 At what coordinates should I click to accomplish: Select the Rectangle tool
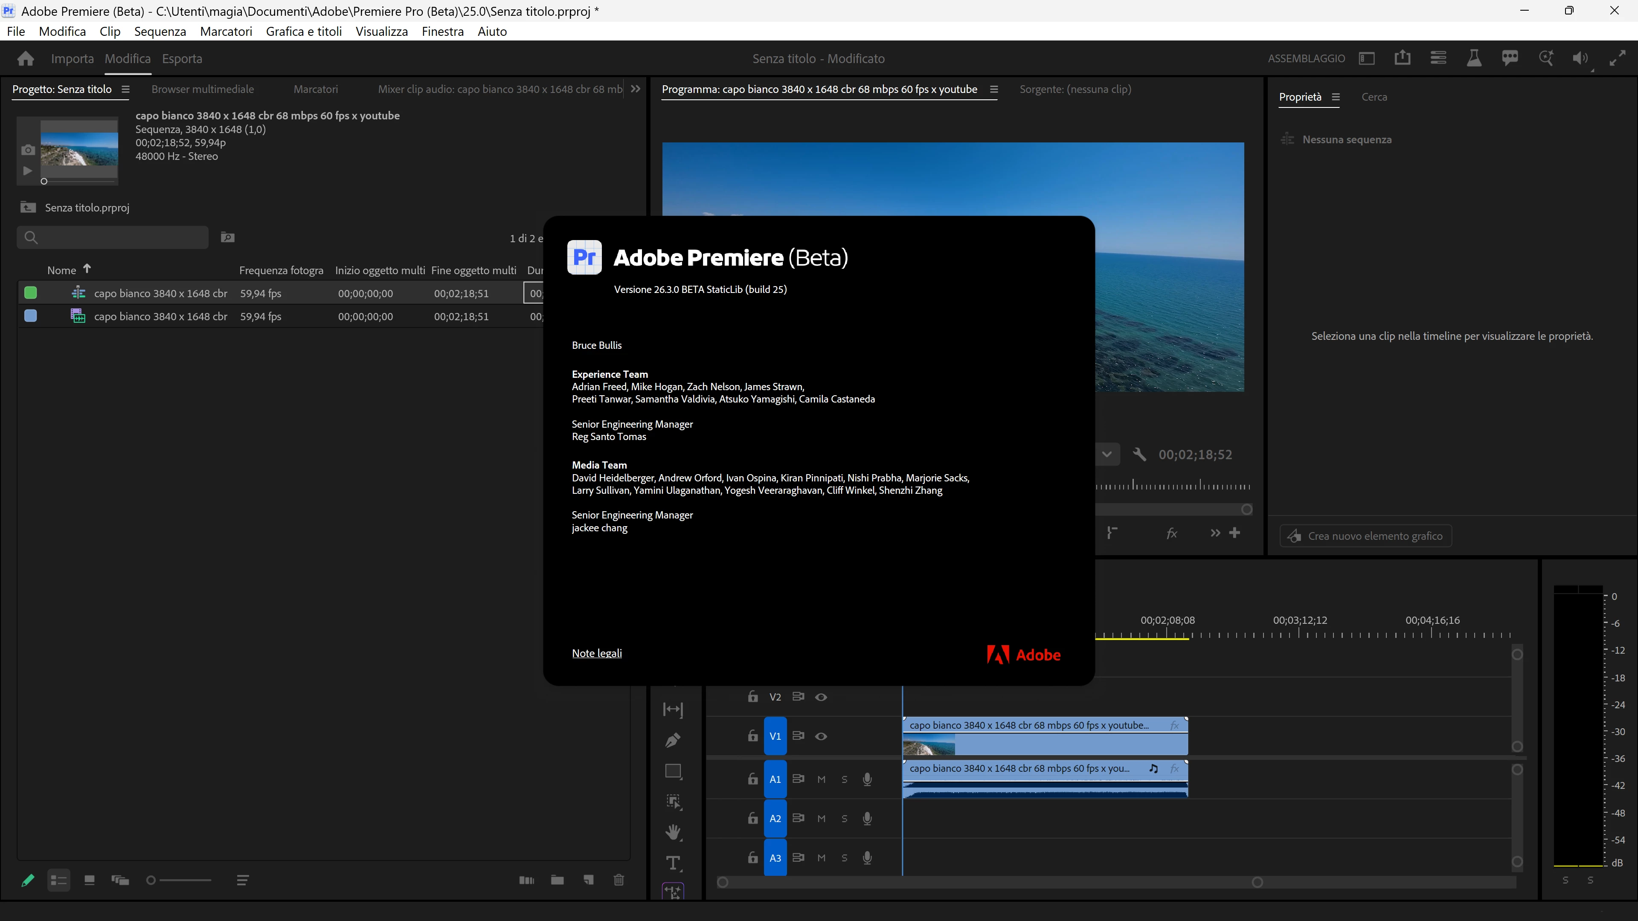coord(673,771)
